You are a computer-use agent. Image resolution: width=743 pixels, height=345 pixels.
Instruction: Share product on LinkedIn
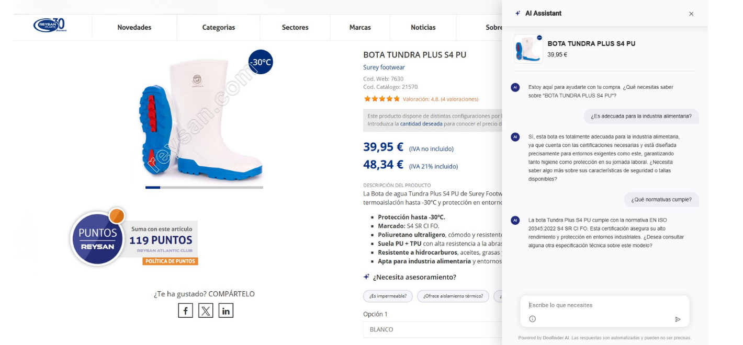point(226,310)
